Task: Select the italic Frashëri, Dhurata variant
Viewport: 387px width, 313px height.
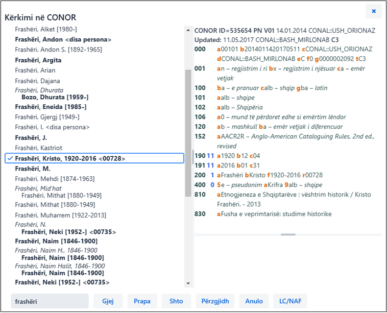Action: [39, 90]
